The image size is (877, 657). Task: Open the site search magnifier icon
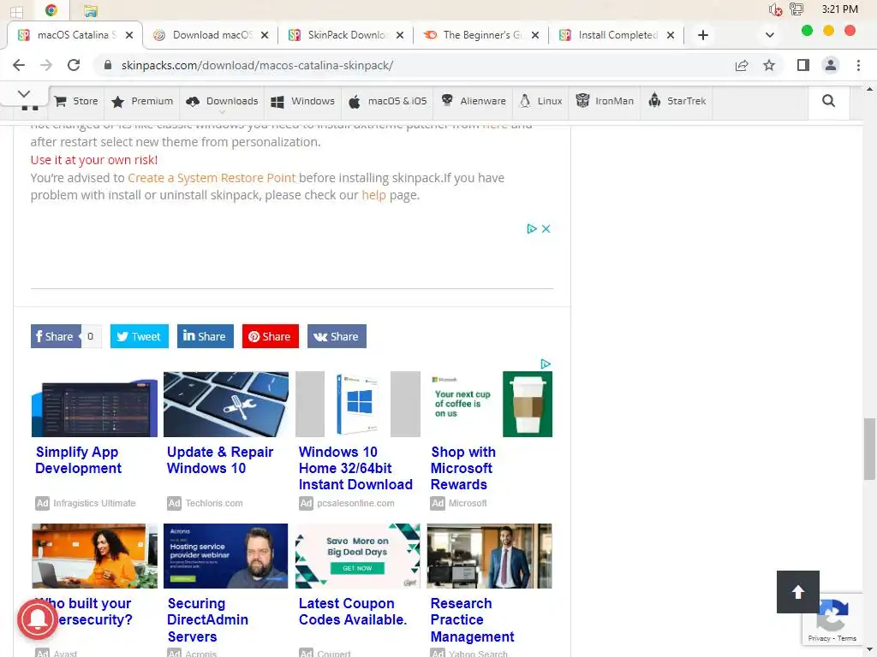pos(828,101)
